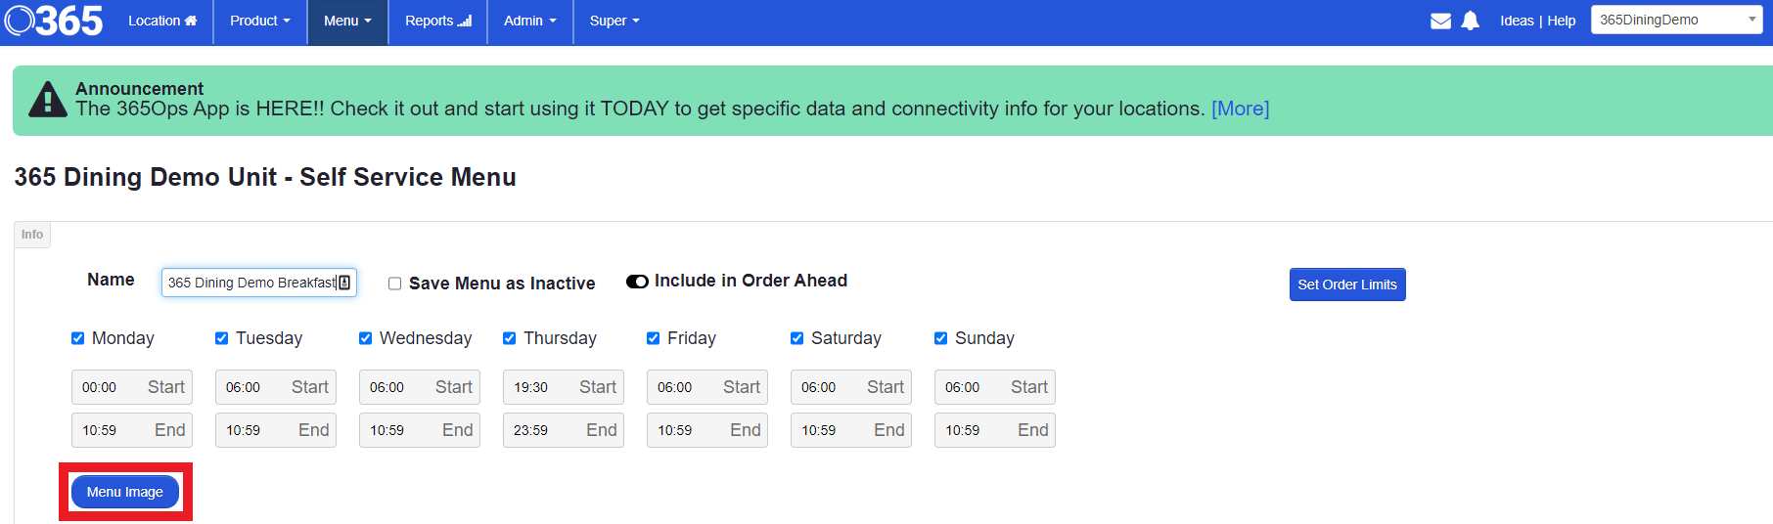Open the Menu navigation item
Viewport: 1773px width, 524px height.
tap(347, 21)
